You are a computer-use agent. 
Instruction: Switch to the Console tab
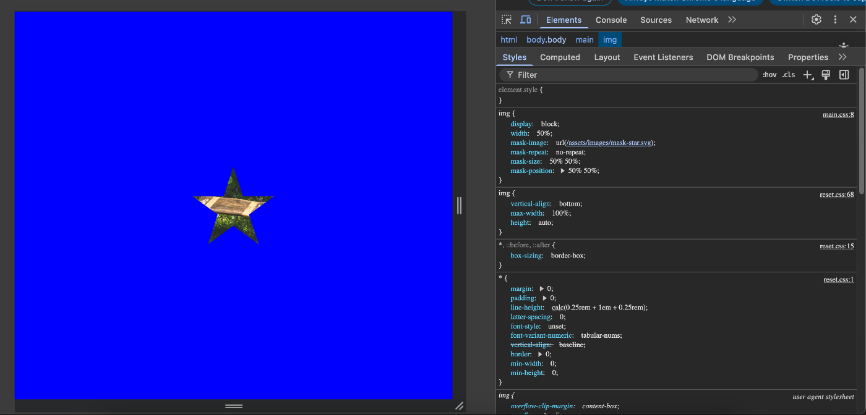(611, 20)
